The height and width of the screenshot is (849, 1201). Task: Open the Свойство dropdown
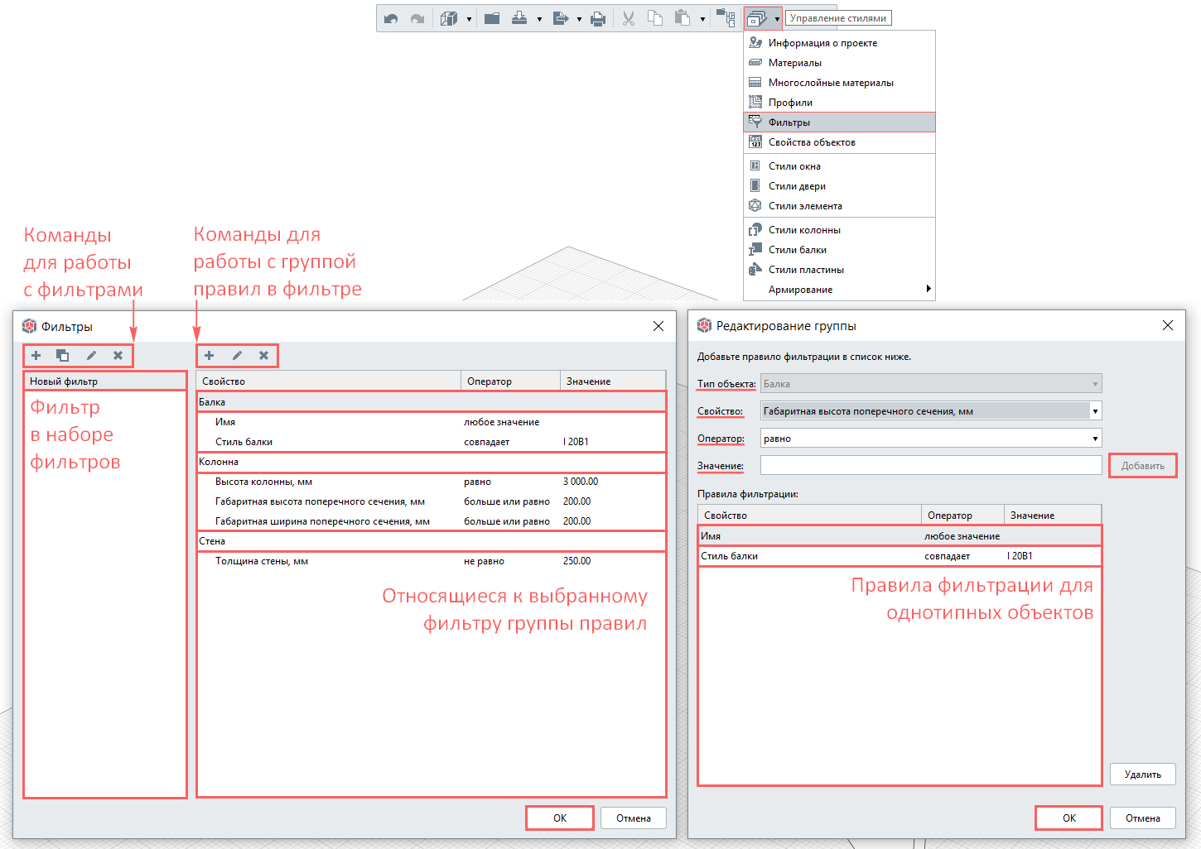tap(931, 411)
